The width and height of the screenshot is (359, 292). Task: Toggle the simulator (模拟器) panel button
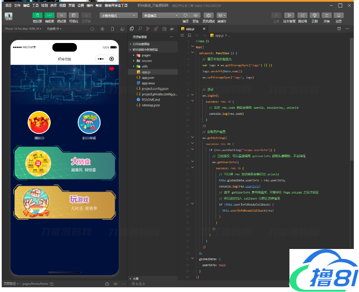(37, 15)
